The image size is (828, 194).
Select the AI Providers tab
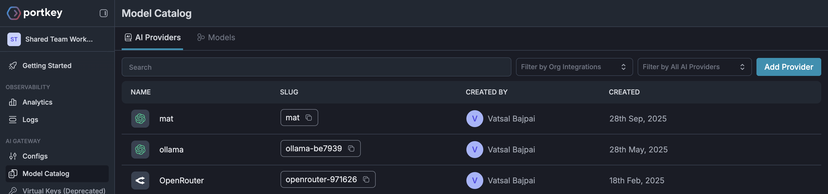click(153, 37)
